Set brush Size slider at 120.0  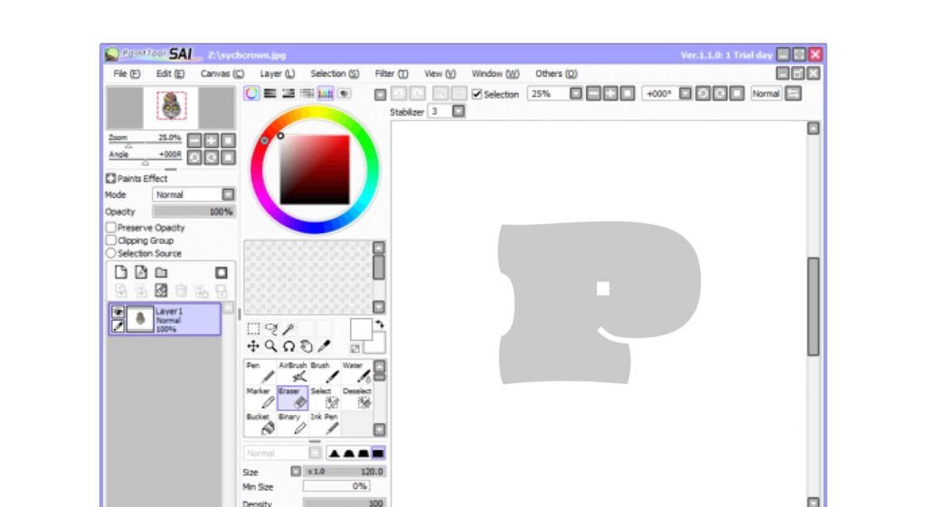pyautogui.click(x=345, y=472)
